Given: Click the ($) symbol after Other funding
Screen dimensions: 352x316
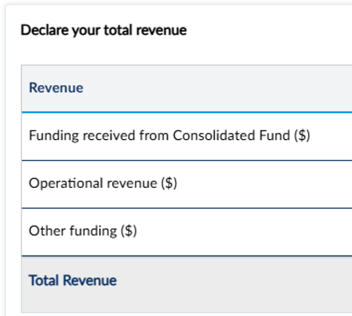Looking at the screenshot, I should pyautogui.click(x=128, y=230).
